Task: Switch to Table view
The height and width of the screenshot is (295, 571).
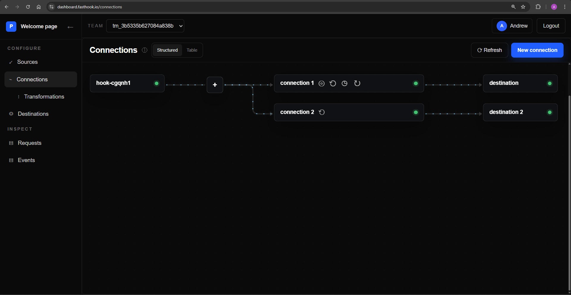Action: point(192,50)
